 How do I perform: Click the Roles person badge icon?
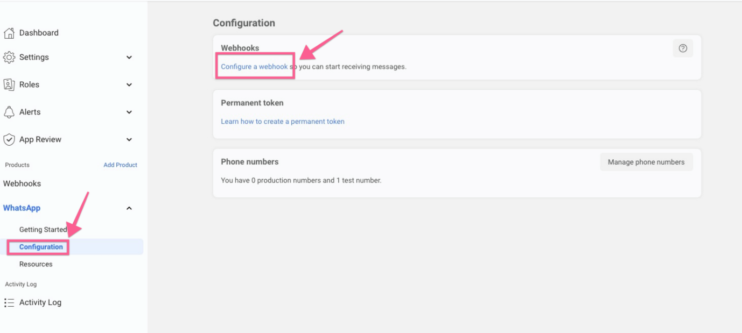[x=9, y=84]
